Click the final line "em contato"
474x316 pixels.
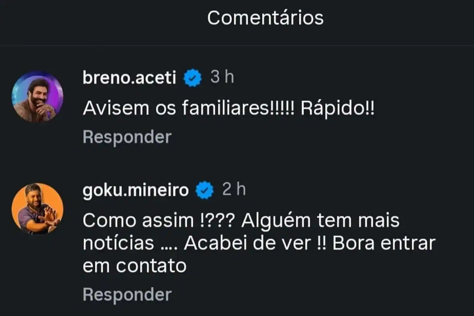tap(134, 266)
